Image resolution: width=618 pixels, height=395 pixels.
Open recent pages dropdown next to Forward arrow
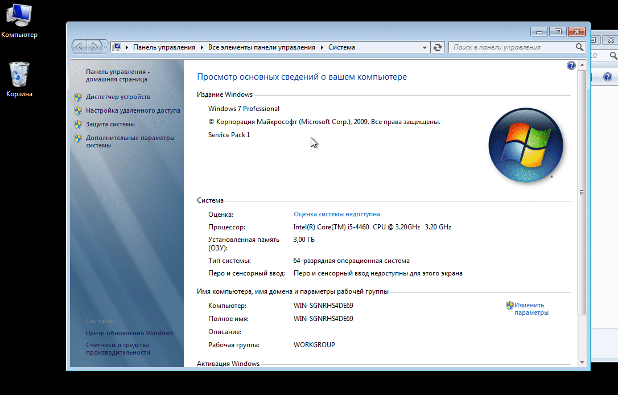click(105, 47)
